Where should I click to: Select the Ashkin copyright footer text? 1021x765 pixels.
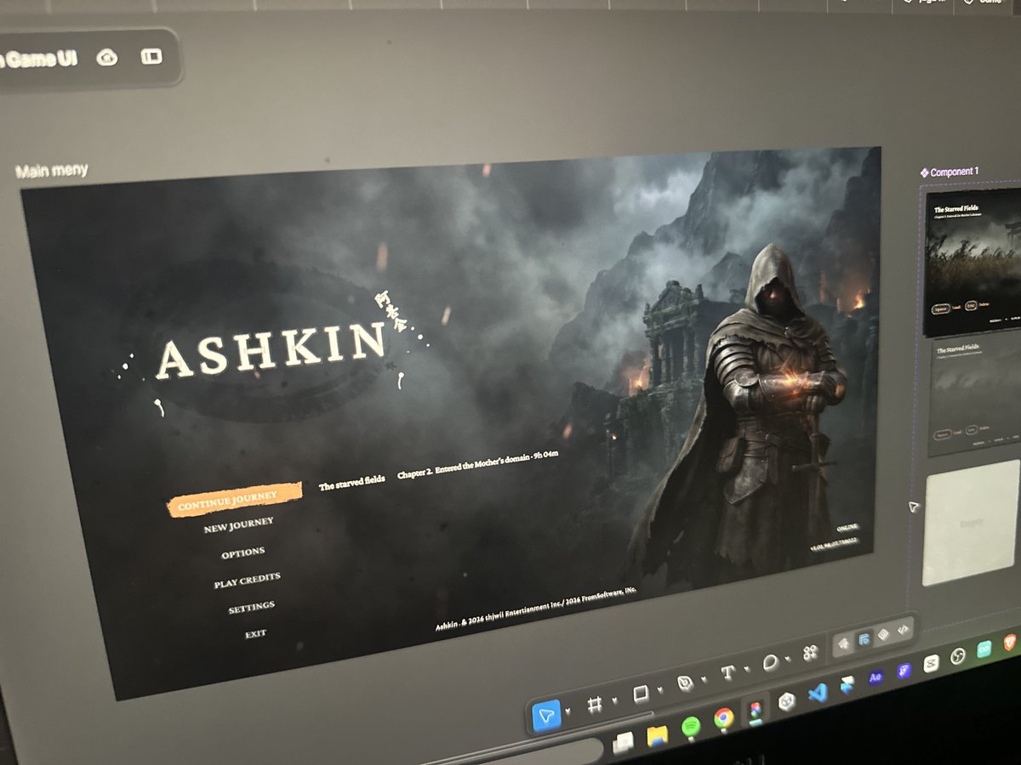coord(535,608)
